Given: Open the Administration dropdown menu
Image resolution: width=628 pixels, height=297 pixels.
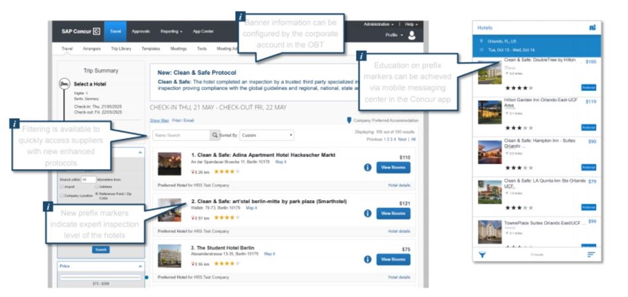Looking at the screenshot, I should (x=379, y=25).
